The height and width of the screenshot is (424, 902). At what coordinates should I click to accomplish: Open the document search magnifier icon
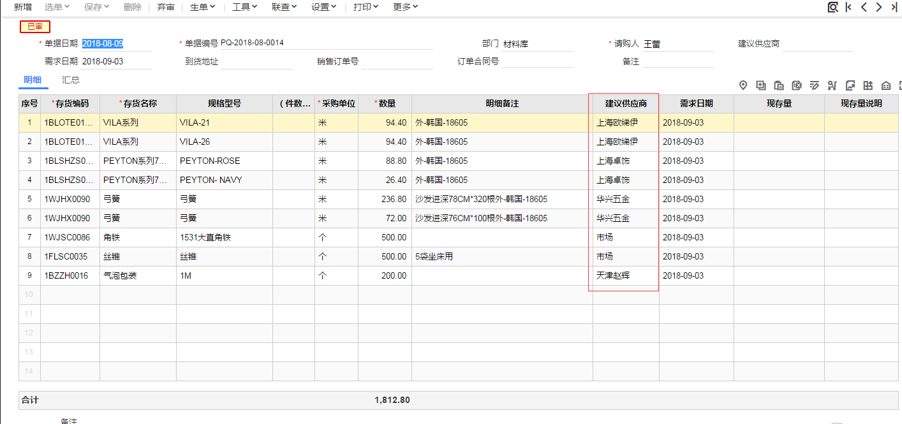click(x=832, y=7)
